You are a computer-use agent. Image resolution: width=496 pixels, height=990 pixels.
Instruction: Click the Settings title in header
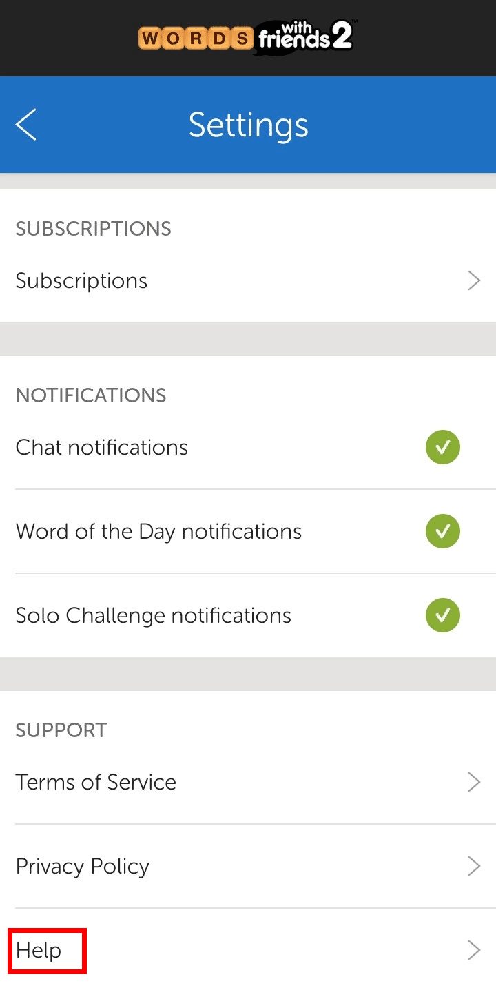(249, 125)
